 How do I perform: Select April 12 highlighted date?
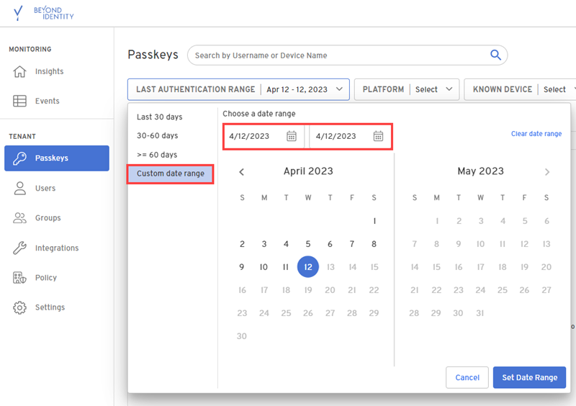[308, 267]
